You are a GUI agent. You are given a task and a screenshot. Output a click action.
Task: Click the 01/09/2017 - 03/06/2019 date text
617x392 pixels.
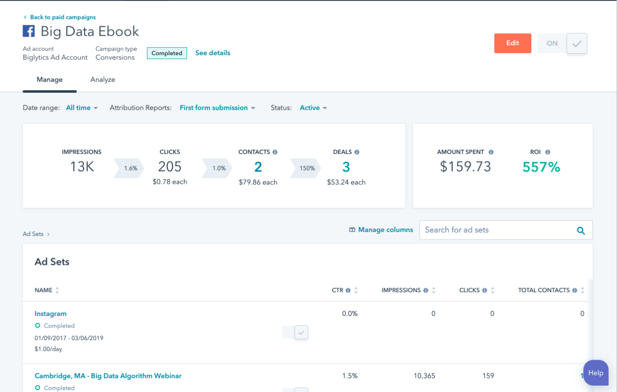(69, 338)
